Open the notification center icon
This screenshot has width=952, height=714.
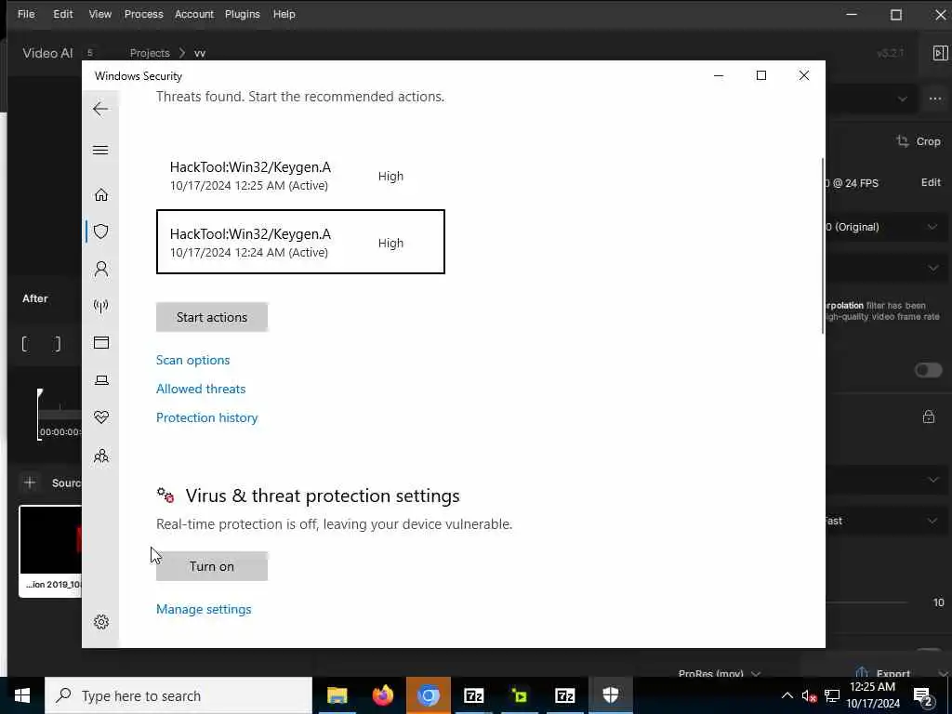click(x=923, y=696)
